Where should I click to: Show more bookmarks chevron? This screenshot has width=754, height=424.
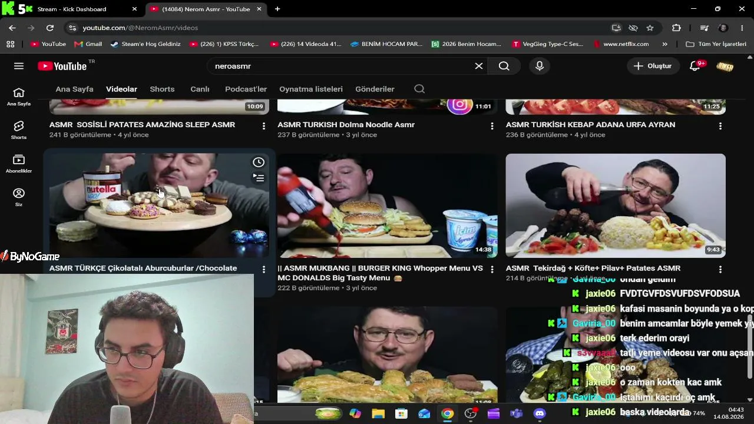[665, 44]
